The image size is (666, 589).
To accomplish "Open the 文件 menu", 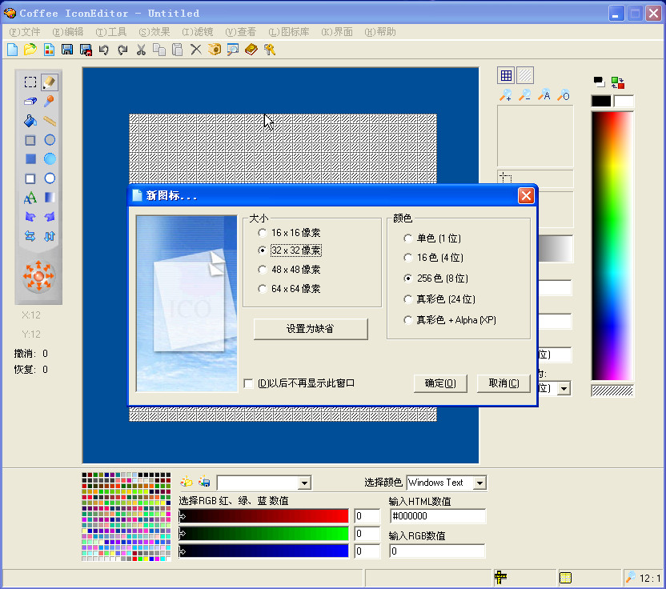I will coord(25,32).
